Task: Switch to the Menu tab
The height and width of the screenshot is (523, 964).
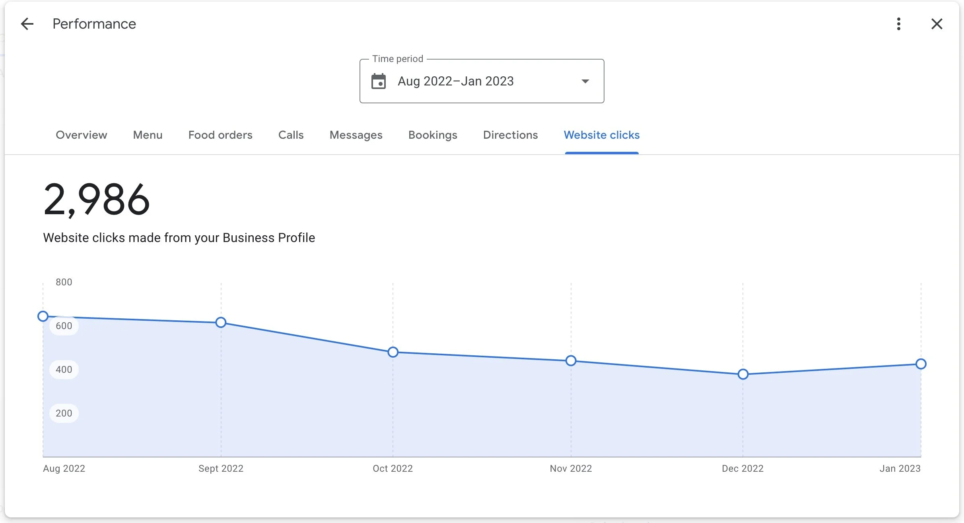Action: pos(148,135)
